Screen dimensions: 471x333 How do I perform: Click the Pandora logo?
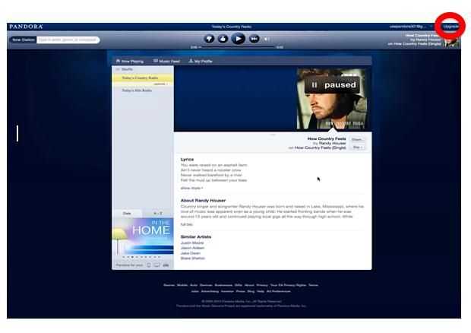[x=26, y=27]
